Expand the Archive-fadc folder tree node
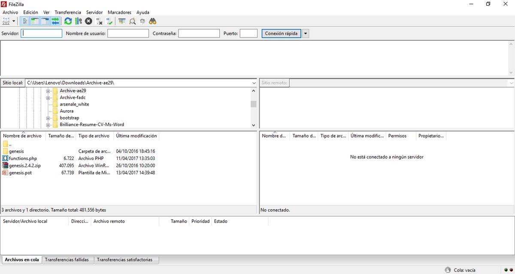Screen dimensions: 515x274 coord(48,98)
